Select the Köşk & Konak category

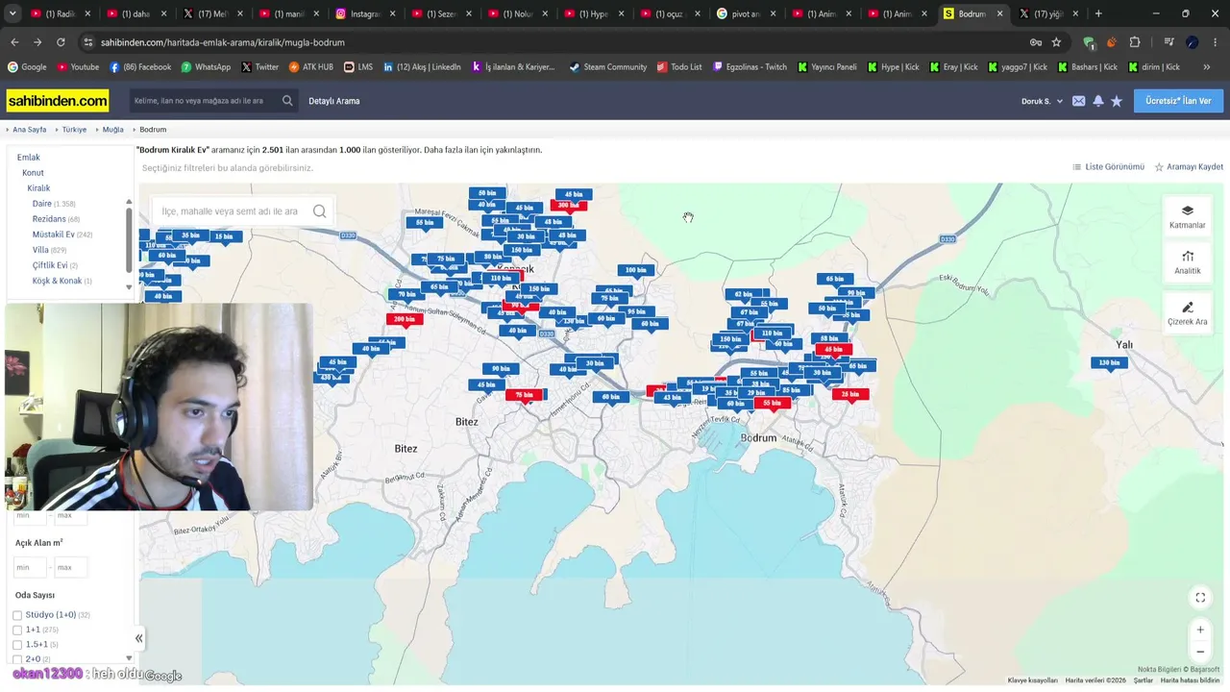tap(58, 281)
